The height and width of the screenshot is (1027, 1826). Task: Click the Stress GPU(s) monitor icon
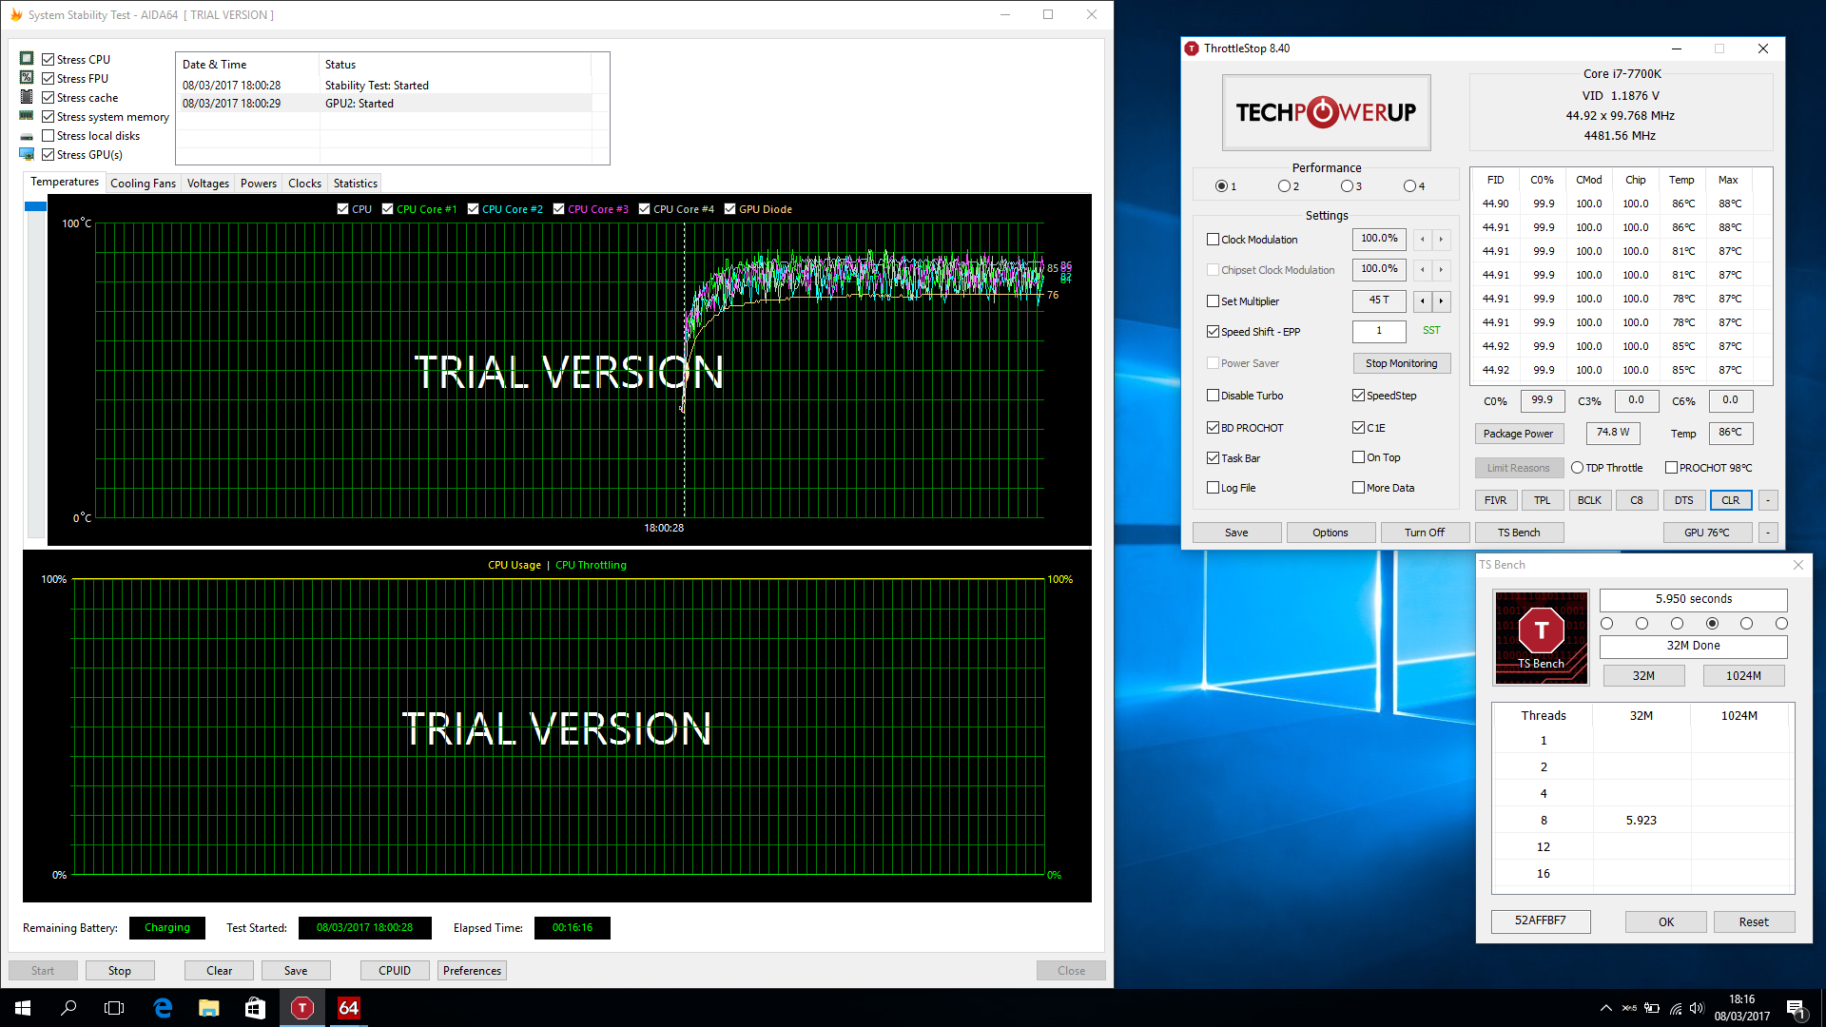click(x=27, y=154)
